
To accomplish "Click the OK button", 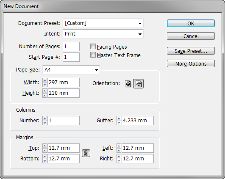I will tap(191, 23).
